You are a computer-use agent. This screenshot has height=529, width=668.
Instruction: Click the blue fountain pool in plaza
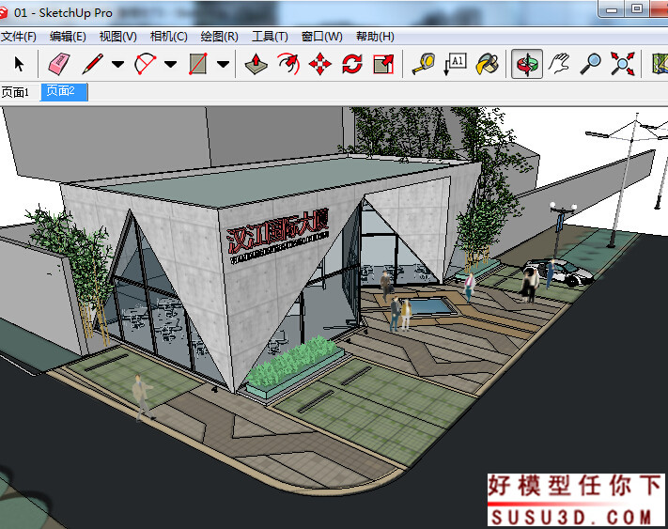pyautogui.click(x=431, y=306)
